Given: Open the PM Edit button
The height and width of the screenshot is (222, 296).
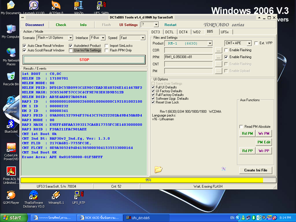Looking at the screenshot, I should tap(264, 142).
